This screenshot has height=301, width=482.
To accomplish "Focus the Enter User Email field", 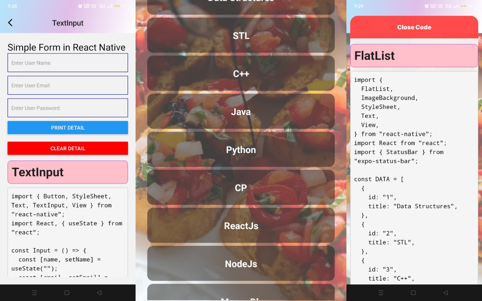I will [x=68, y=85].
